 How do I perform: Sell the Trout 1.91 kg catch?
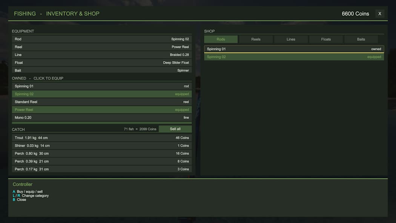[102, 138]
